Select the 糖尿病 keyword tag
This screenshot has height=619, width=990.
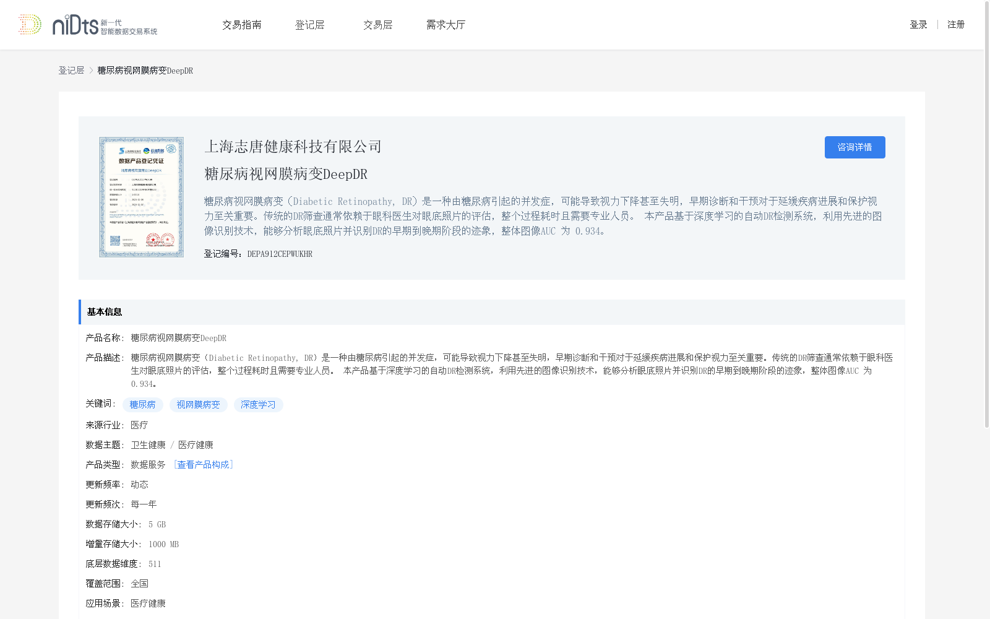(x=143, y=405)
